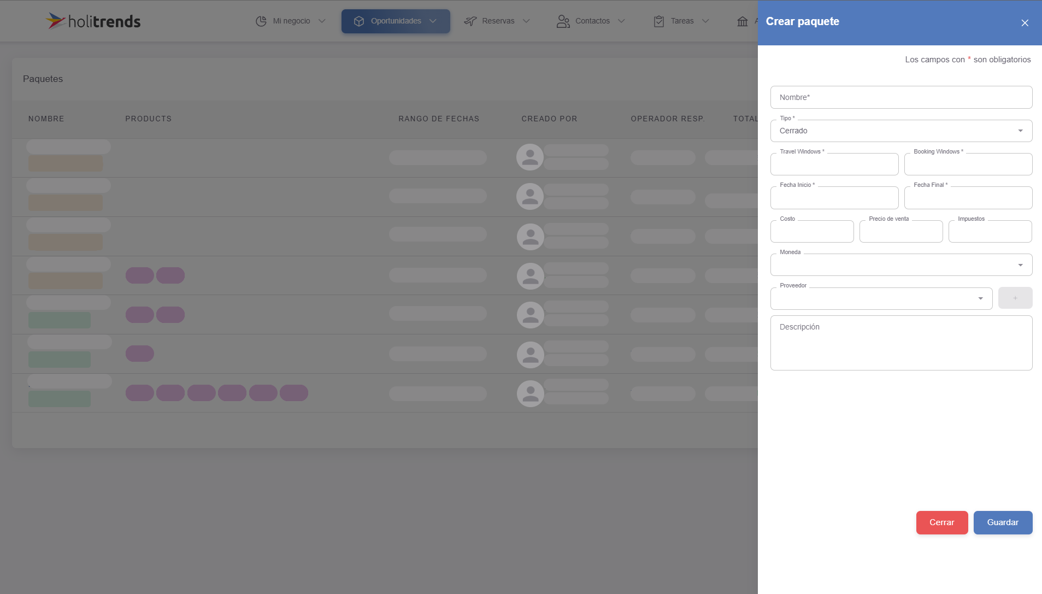Click the CREADO POR column header
Viewport: 1042px width, 594px height.
tap(549, 119)
